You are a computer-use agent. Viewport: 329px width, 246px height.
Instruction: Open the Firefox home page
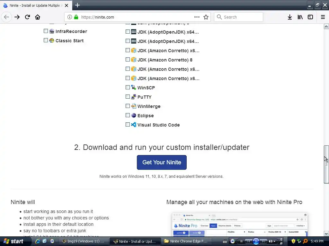pyautogui.click(x=38, y=17)
